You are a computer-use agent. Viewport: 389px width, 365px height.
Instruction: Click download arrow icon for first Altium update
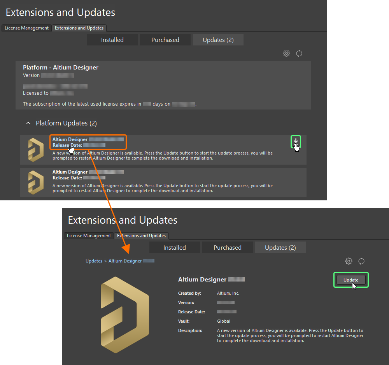click(296, 141)
